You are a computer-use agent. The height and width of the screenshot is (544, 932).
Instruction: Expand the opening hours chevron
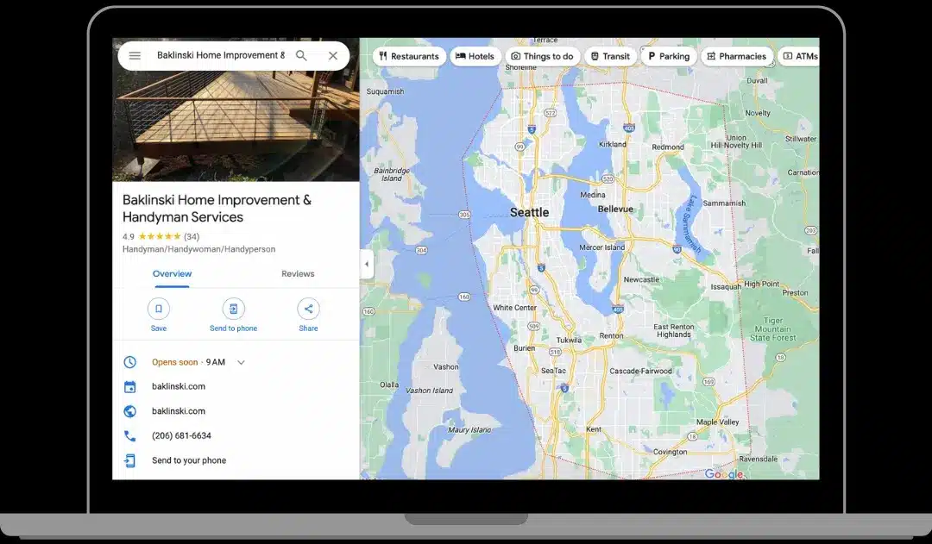click(x=241, y=362)
